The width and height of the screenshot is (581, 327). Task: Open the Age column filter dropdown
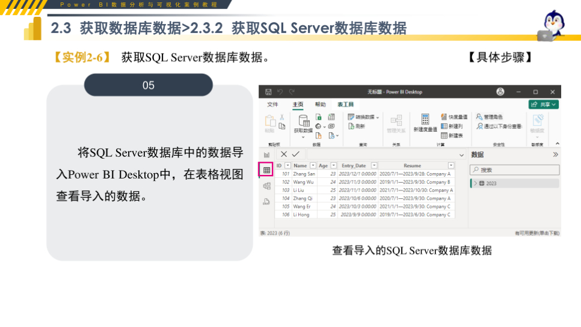(334, 165)
